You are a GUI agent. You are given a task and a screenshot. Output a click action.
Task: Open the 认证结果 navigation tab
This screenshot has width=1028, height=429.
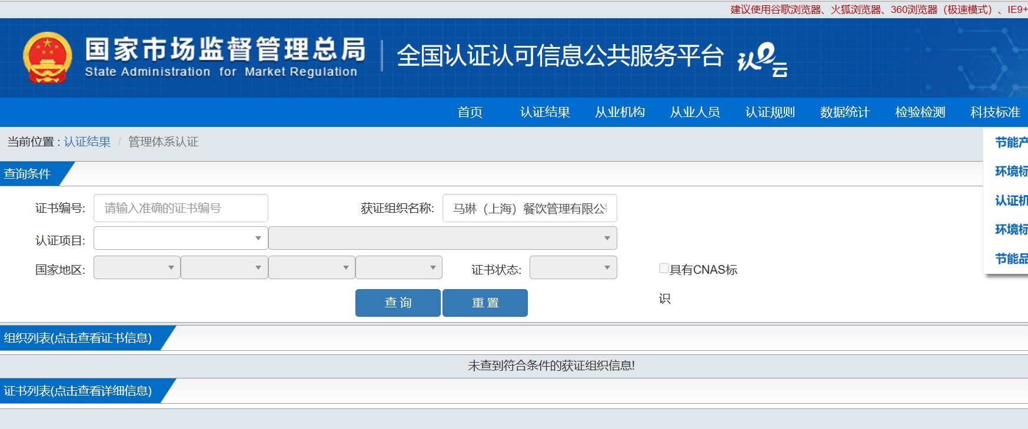click(545, 112)
